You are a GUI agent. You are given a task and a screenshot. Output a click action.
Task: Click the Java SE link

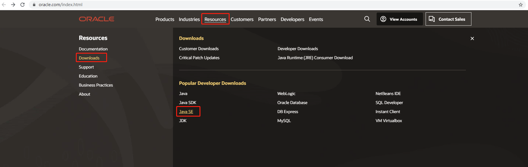coord(186,112)
